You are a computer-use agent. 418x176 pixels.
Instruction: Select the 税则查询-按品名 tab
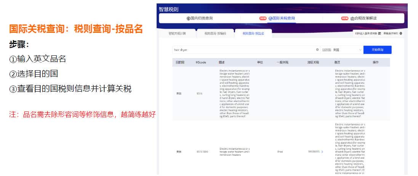(x=253, y=34)
